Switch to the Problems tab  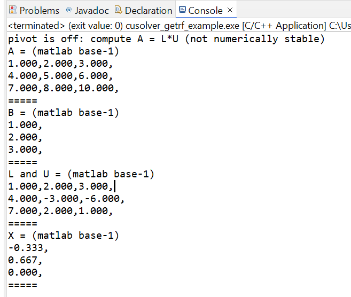pyautogui.click(x=39, y=10)
